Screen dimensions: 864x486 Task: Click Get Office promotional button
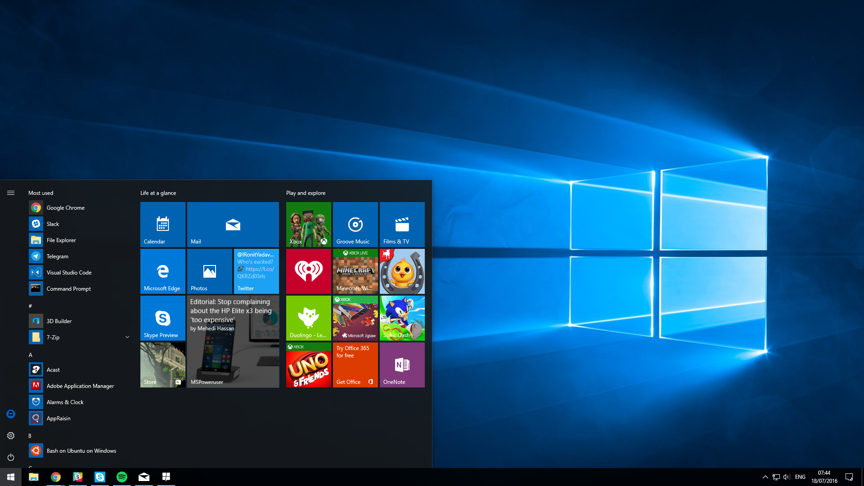point(354,364)
